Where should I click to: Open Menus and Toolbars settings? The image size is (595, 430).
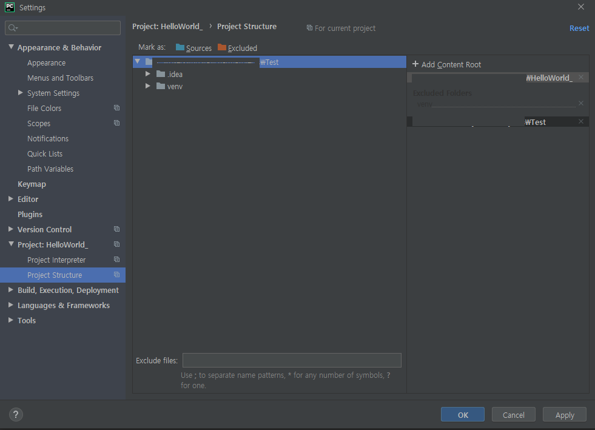(60, 78)
